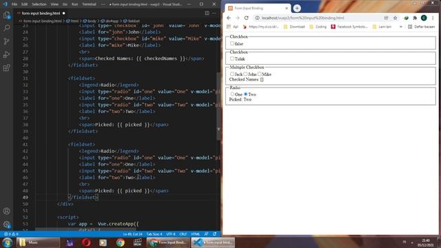The height and width of the screenshot is (248, 441).
Task: Check the John checkbox
Action: 245,74
